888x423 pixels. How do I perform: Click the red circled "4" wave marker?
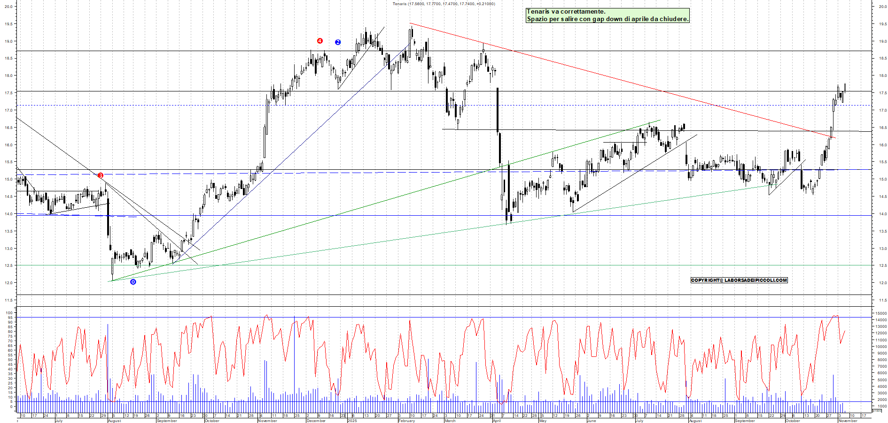point(320,40)
